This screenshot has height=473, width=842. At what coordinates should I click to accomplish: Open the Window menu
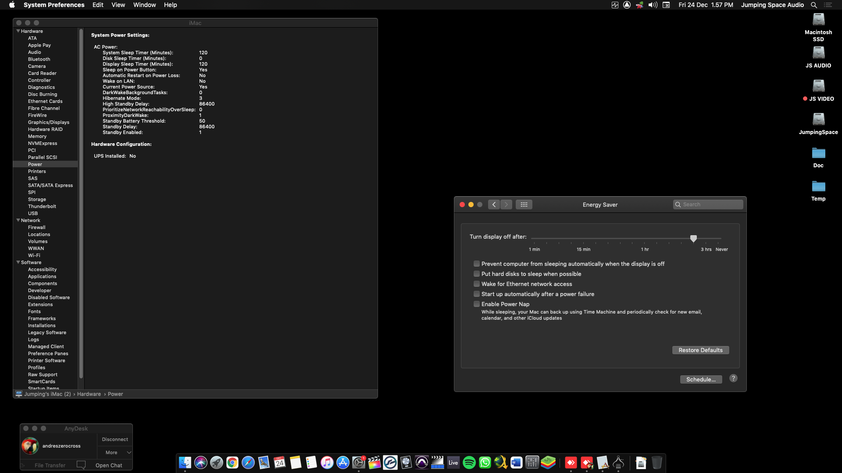coord(144,5)
